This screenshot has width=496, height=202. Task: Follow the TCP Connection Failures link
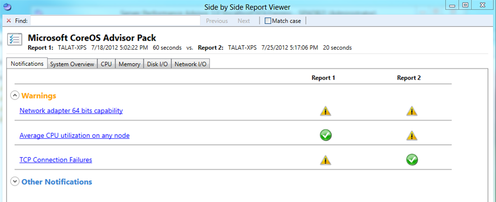point(55,160)
